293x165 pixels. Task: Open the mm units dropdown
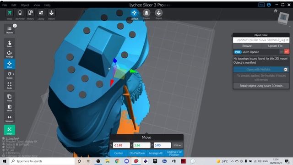point(177,145)
